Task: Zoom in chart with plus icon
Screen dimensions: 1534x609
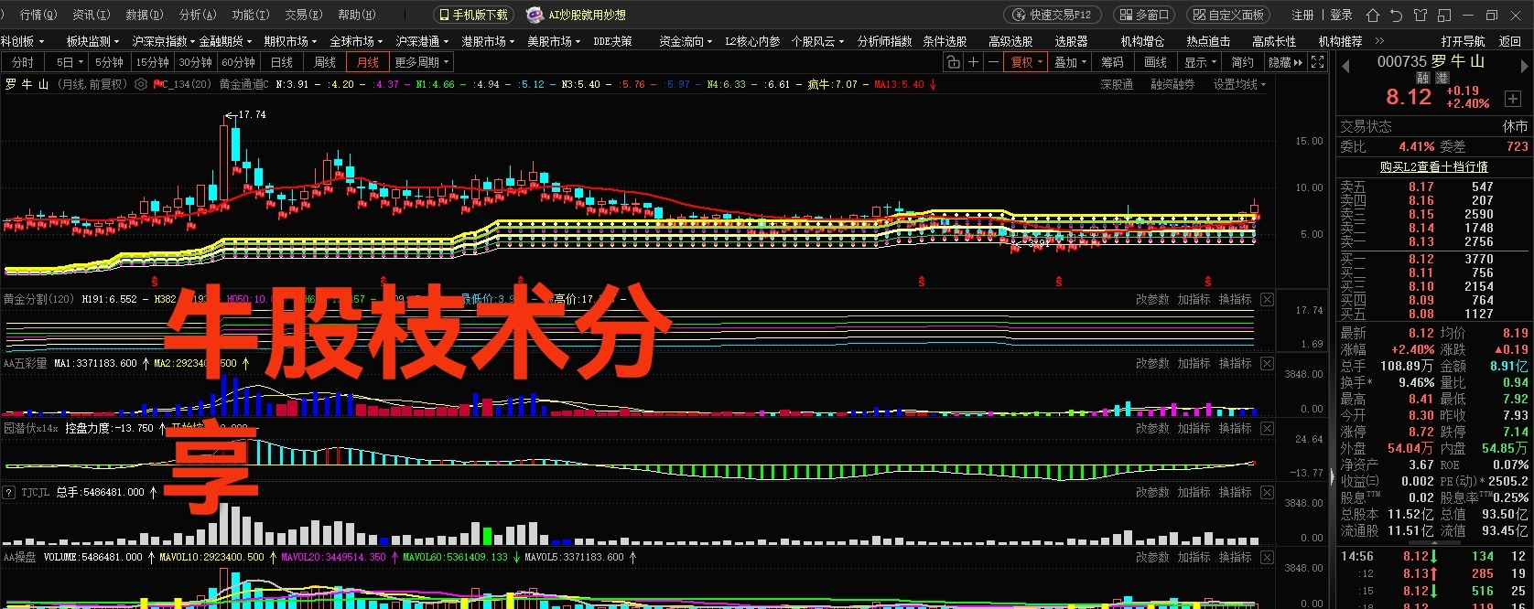Action: tap(973, 62)
